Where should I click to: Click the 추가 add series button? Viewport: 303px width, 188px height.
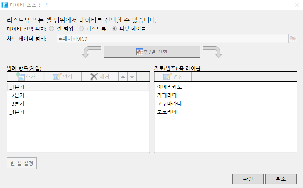pos(25,77)
